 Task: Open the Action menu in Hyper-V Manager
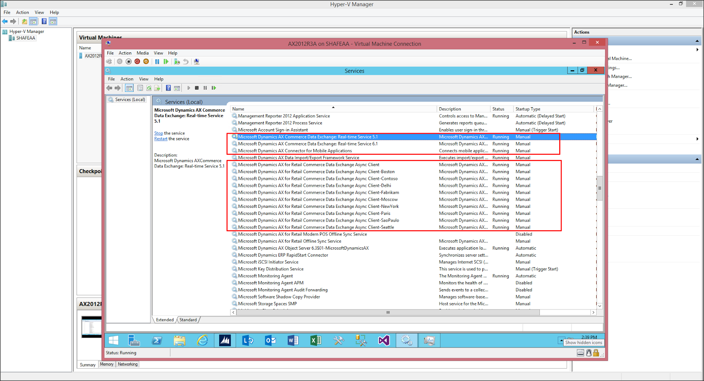[22, 12]
